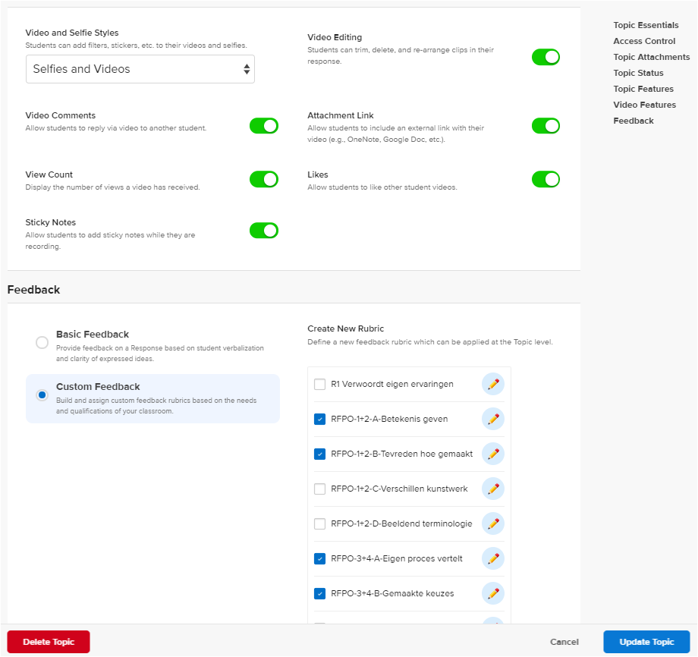Edit rubric RFPO-1+2-B-Tevreden hoe gemaakt
This screenshot has width=698, height=657.
tap(493, 454)
